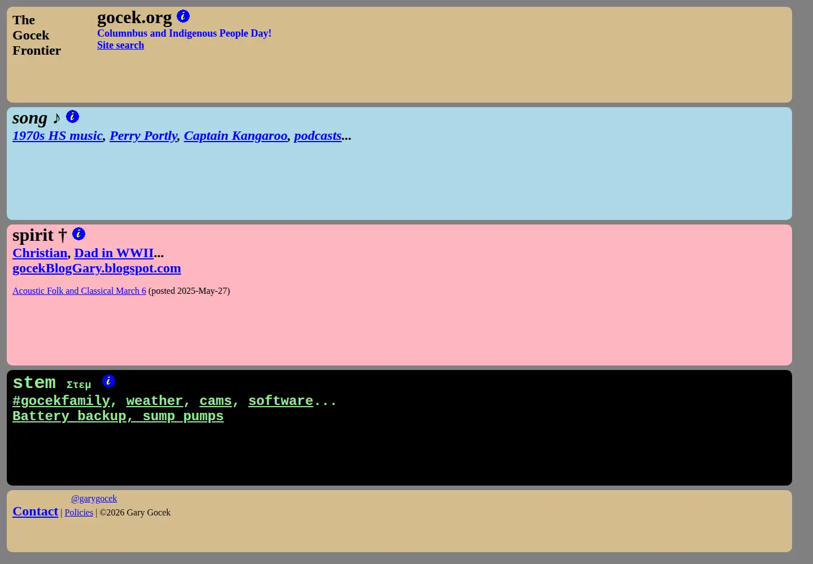Click the info icon beside spirit heading
The width and height of the screenshot is (813, 564).
pos(78,233)
